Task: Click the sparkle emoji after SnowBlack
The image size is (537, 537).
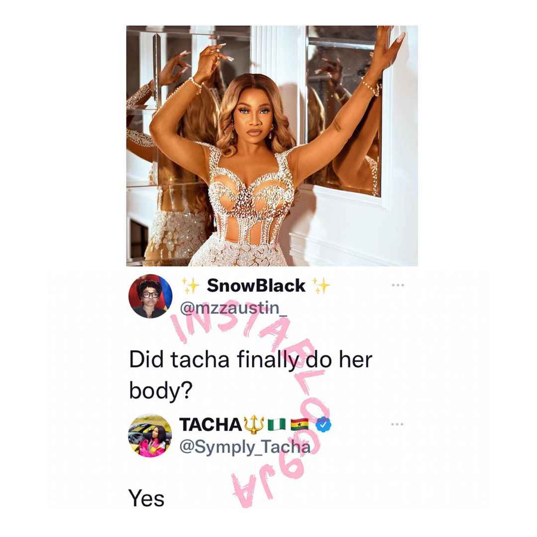Action: (320, 285)
